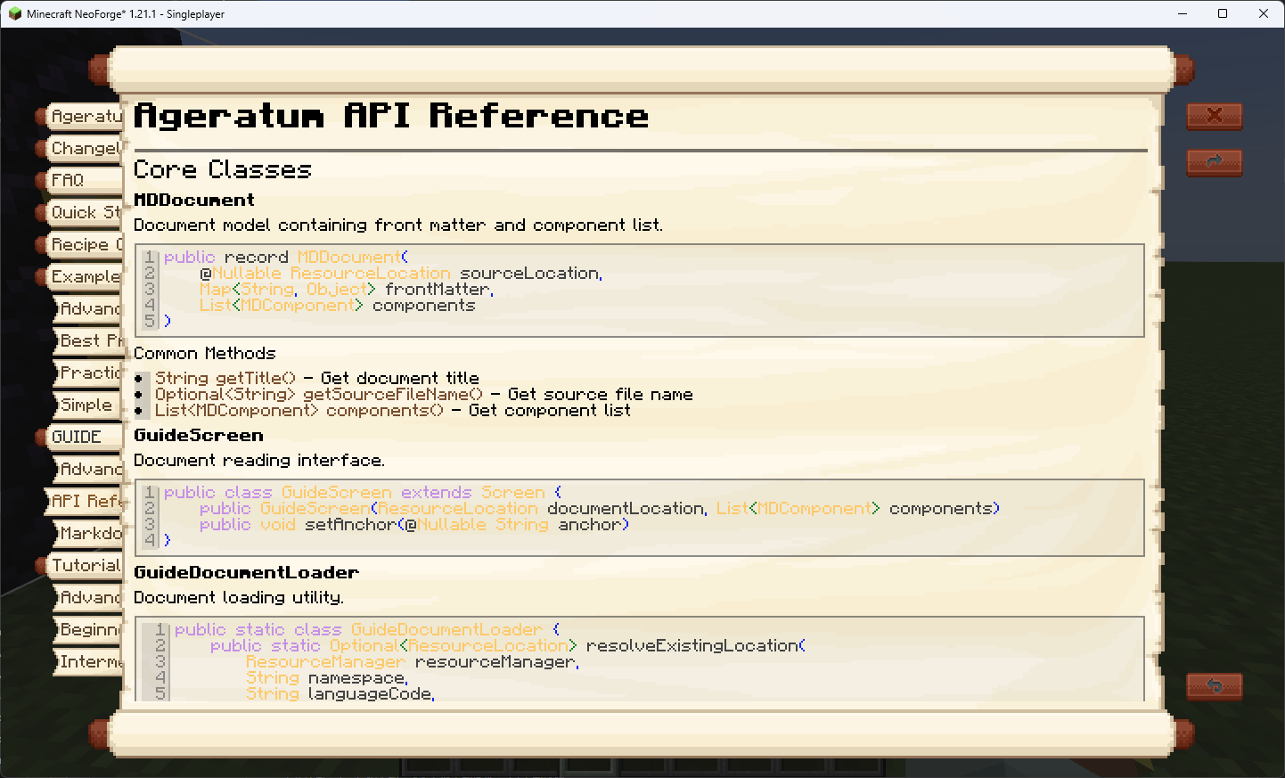Image resolution: width=1285 pixels, height=778 pixels.
Task: Click code line 'public record MDDocument('
Action: click(286, 257)
